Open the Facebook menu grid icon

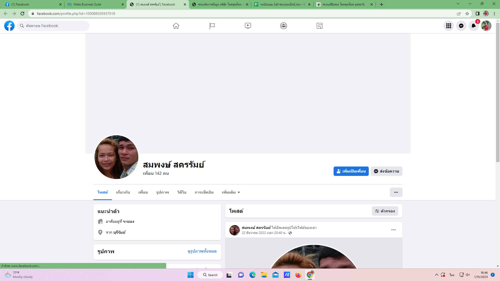click(449, 26)
